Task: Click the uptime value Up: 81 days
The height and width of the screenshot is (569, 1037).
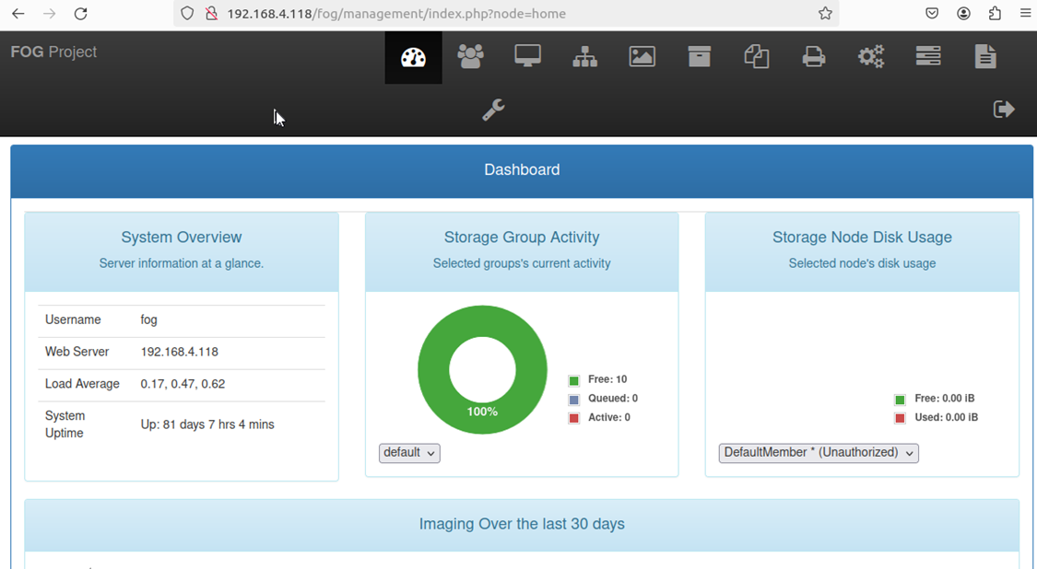Action: point(207,424)
